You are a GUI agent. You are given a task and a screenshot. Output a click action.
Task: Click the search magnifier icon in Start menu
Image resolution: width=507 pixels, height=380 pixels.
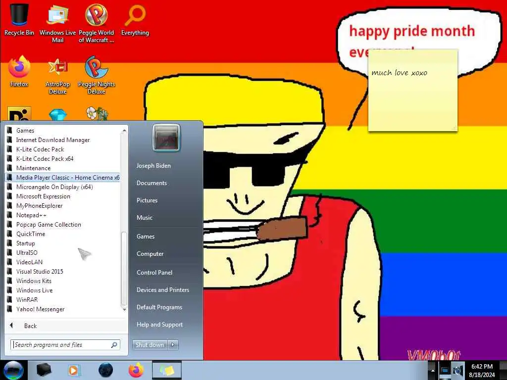click(x=114, y=345)
